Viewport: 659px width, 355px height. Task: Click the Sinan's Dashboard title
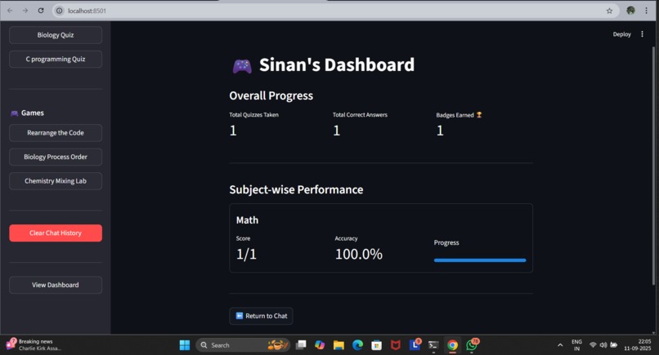[337, 65]
